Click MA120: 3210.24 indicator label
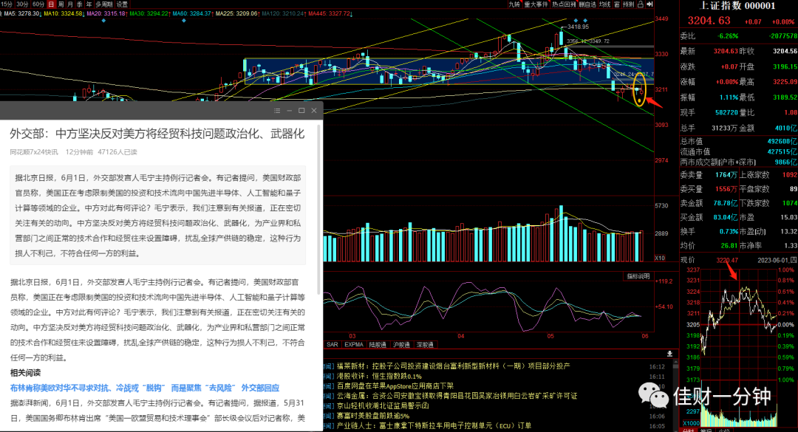The image size is (798, 432). 283,13
